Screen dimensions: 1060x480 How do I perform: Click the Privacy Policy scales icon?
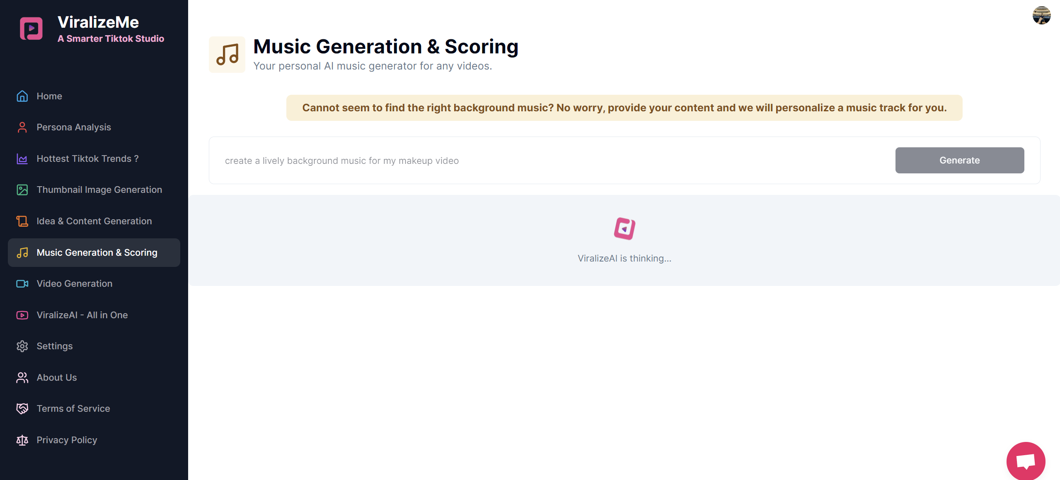pos(22,440)
